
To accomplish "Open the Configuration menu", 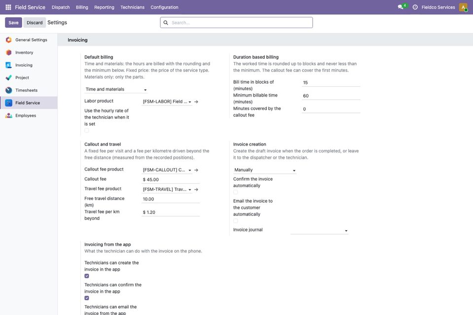I will pos(164,7).
